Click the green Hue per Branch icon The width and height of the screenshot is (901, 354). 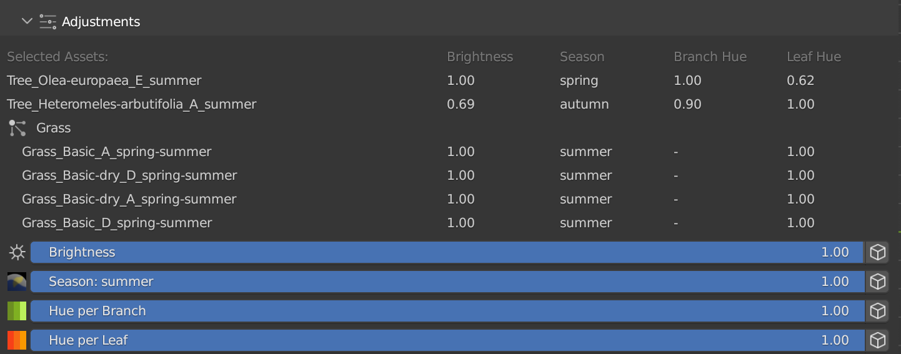coord(17,311)
